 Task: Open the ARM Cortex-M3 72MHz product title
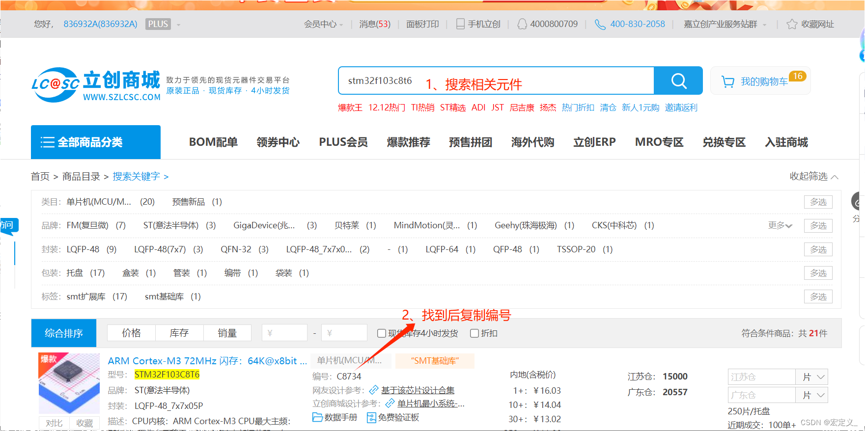tap(207, 361)
